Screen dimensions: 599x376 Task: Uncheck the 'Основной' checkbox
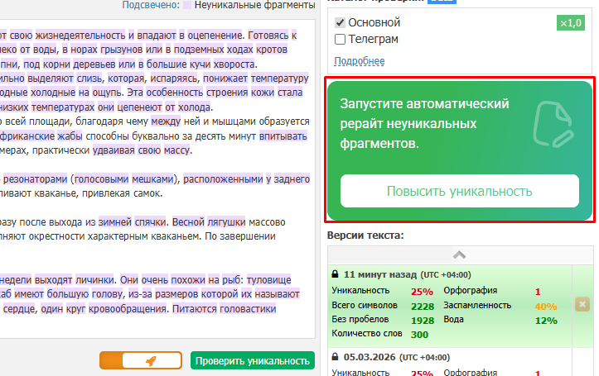340,22
